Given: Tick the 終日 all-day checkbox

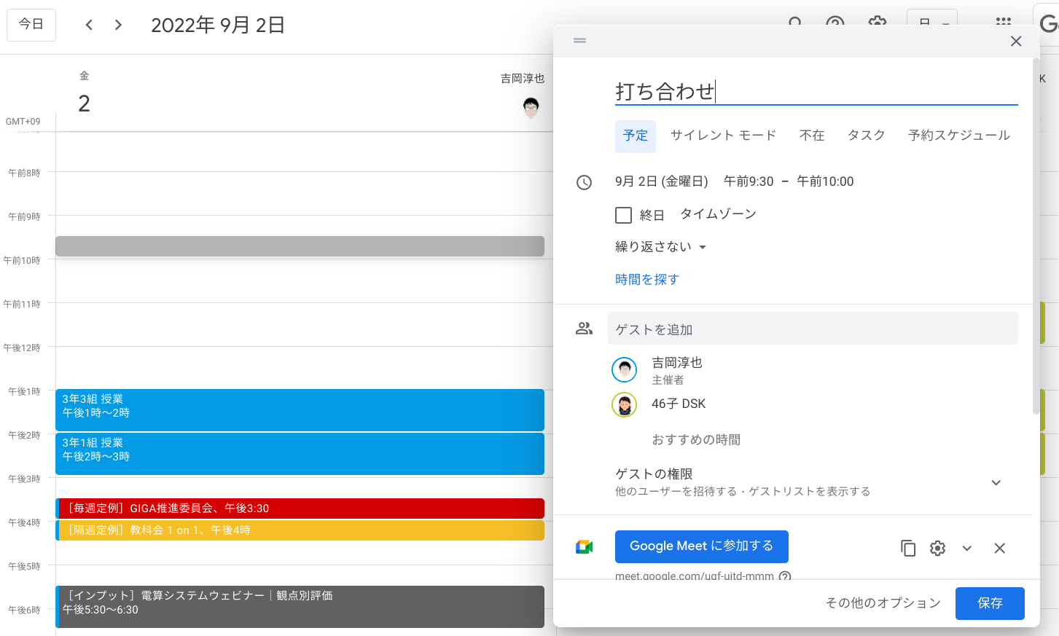Looking at the screenshot, I should (623, 215).
